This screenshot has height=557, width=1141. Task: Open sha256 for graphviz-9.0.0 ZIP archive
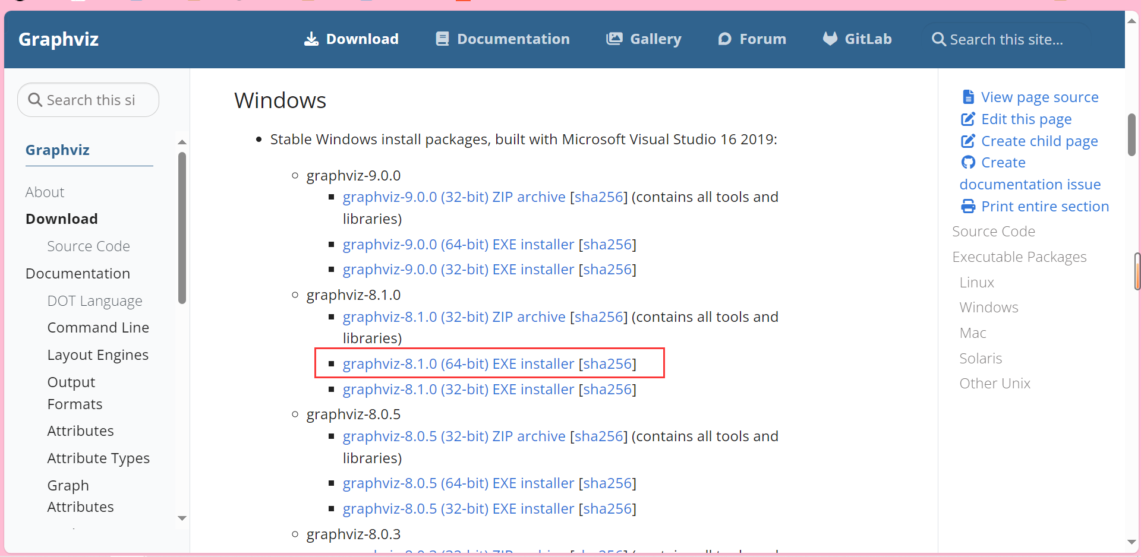point(599,197)
